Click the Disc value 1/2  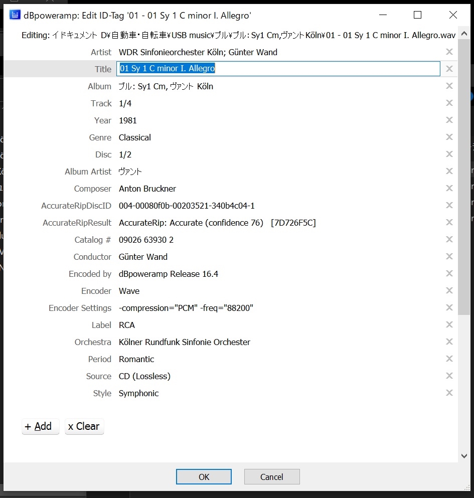(x=125, y=154)
